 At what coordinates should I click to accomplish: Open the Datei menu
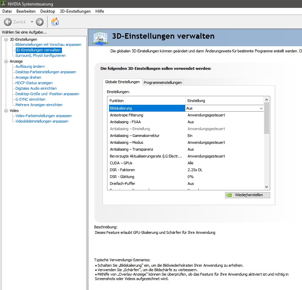[x=7, y=11]
